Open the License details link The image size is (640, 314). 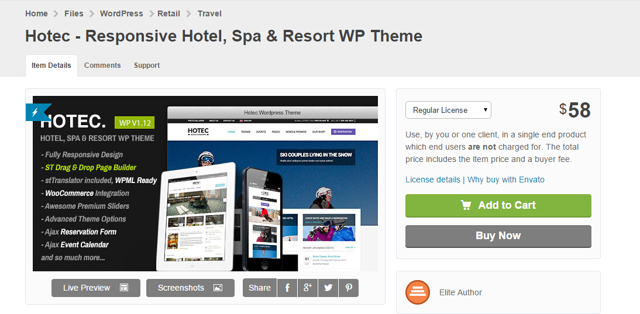click(x=433, y=180)
